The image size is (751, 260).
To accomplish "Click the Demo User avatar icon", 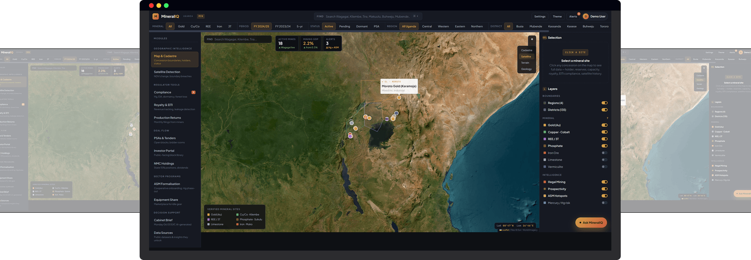I will click(x=585, y=16).
